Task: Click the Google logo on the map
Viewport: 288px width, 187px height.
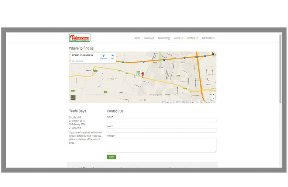Action: point(143,100)
